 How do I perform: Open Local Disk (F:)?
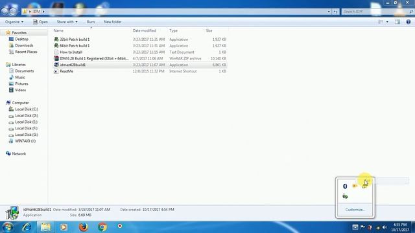[26, 128]
